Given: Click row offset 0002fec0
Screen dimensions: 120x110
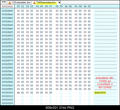Looking at the screenshot, I should coord(7,22).
